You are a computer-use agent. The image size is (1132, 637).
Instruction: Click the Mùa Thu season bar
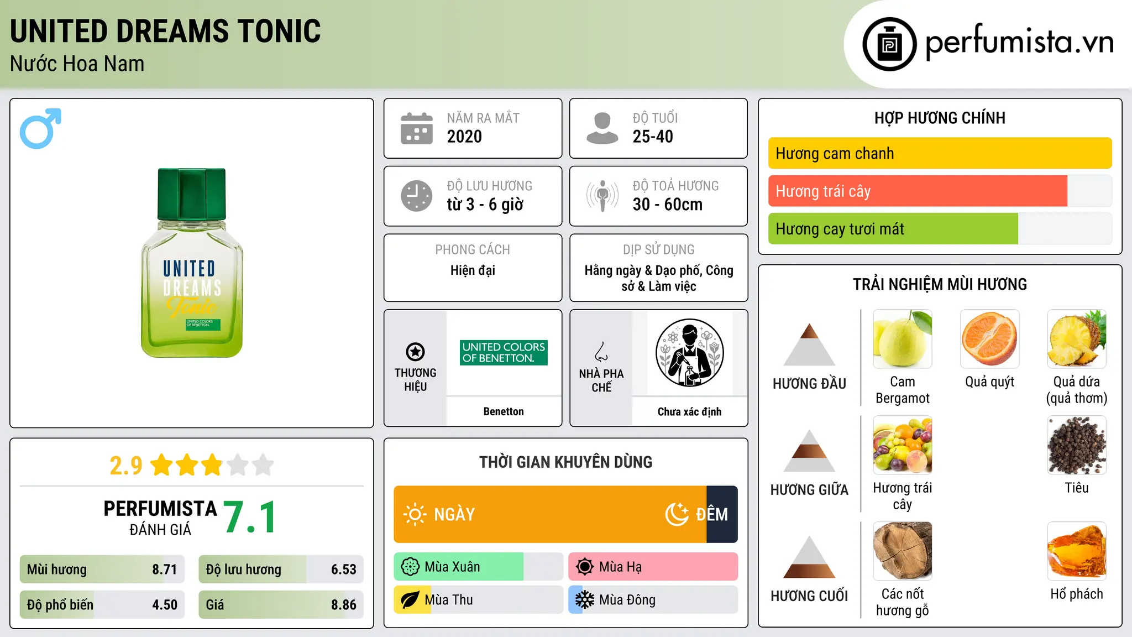(479, 600)
